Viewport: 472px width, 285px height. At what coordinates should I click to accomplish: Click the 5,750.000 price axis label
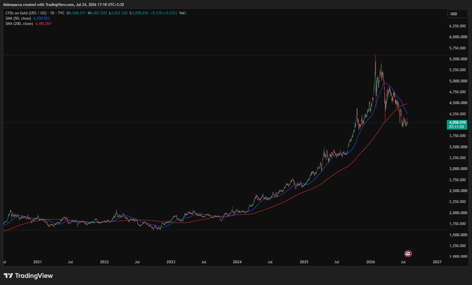click(x=458, y=48)
